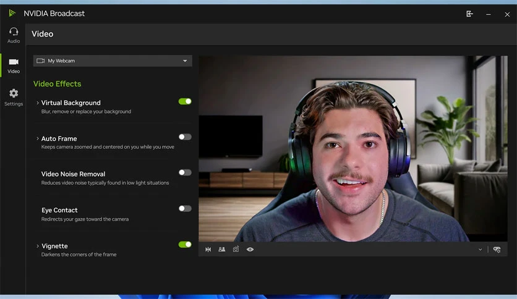Open the feedback chat gear icon
Viewport: 517px width, 299px height.
pos(497,250)
